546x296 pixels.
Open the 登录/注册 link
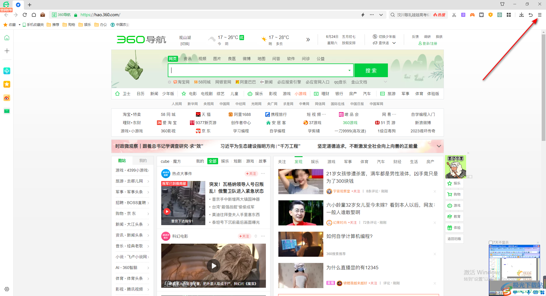coord(428,44)
